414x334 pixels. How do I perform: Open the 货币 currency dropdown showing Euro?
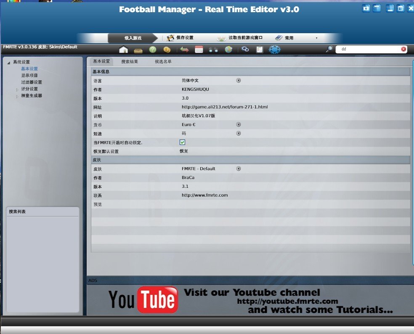[238, 125]
